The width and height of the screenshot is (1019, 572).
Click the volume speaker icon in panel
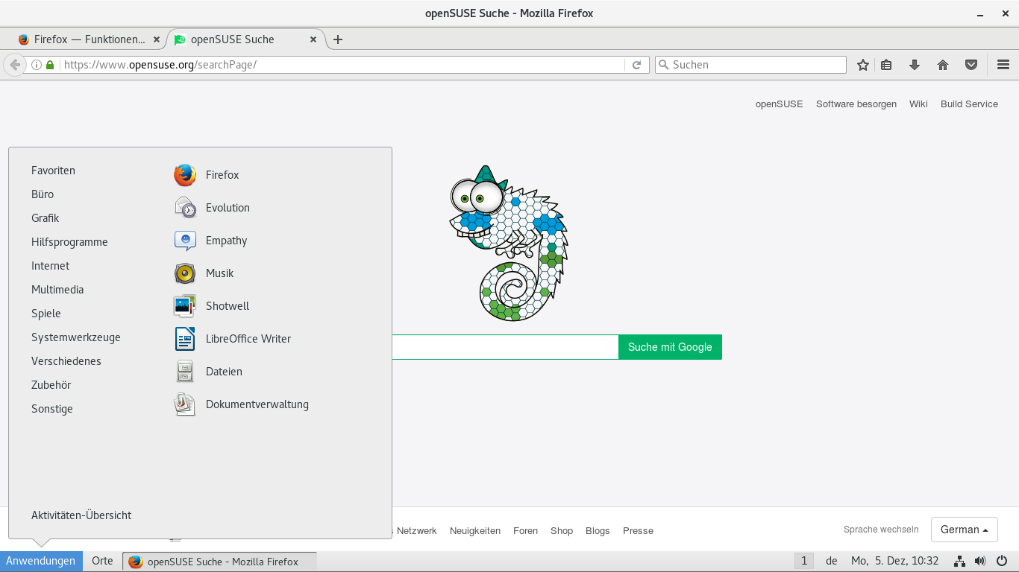point(980,561)
